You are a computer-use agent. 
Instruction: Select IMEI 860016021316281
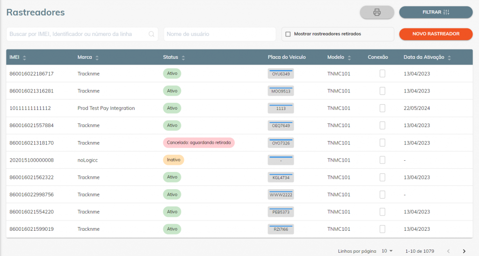tap(31, 91)
